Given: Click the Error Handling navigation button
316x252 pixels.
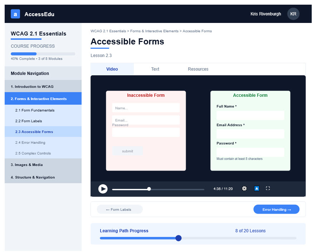Looking at the screenshot, I should click(276, 209).
